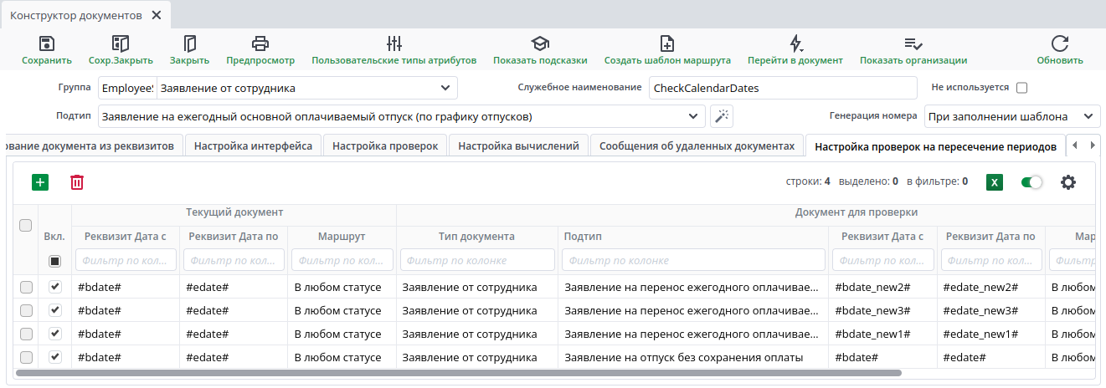Switch to Настройка интерфейса tab

point(253,145)
